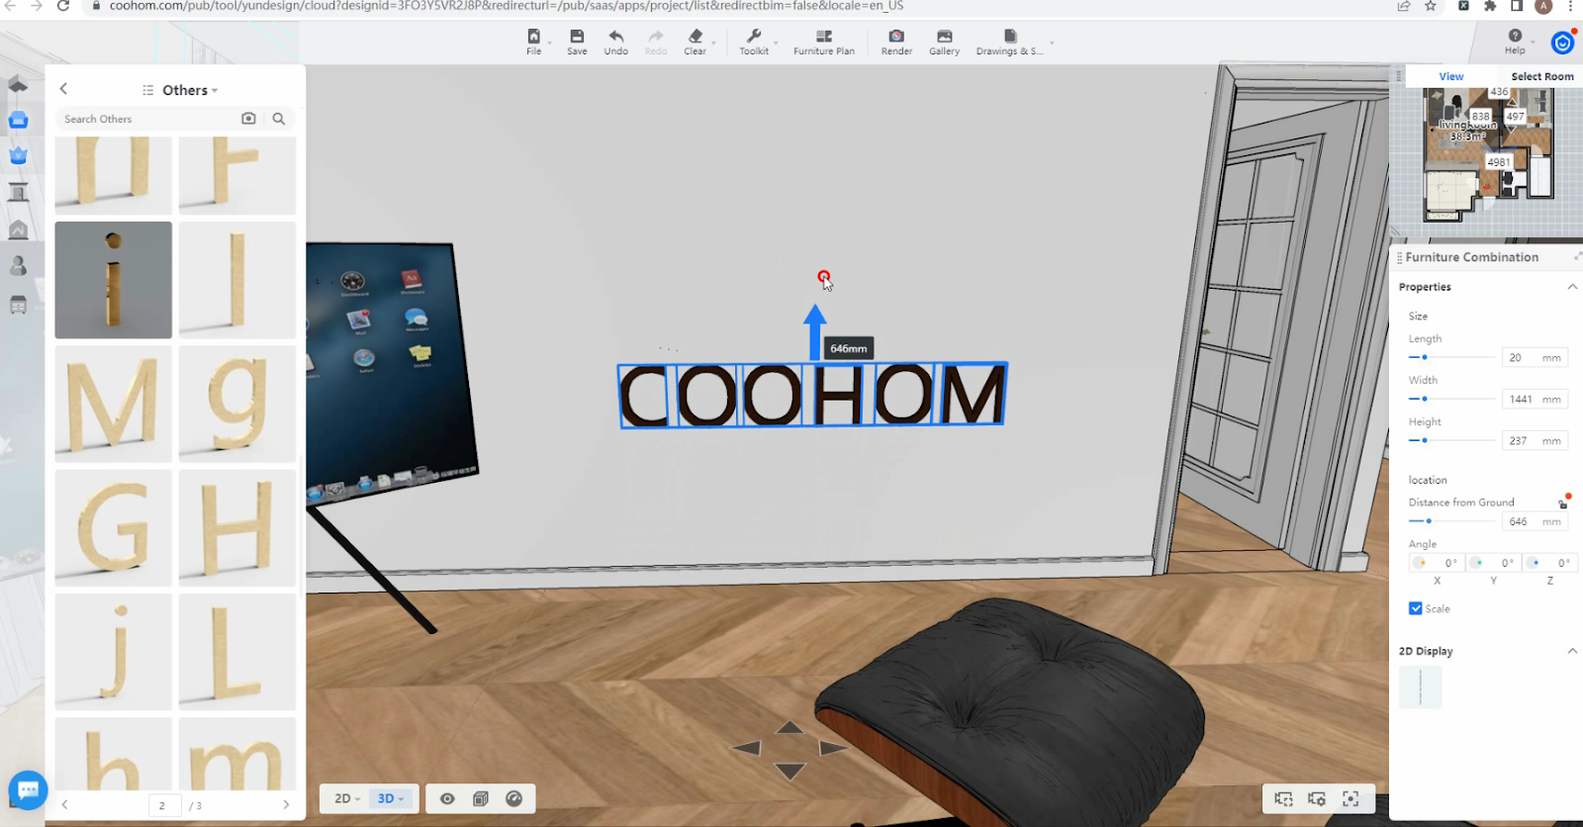Toggle visibility with the eye icon
Image resolution: width=1583 pixels, height=827 pixels.
point(447,798)
